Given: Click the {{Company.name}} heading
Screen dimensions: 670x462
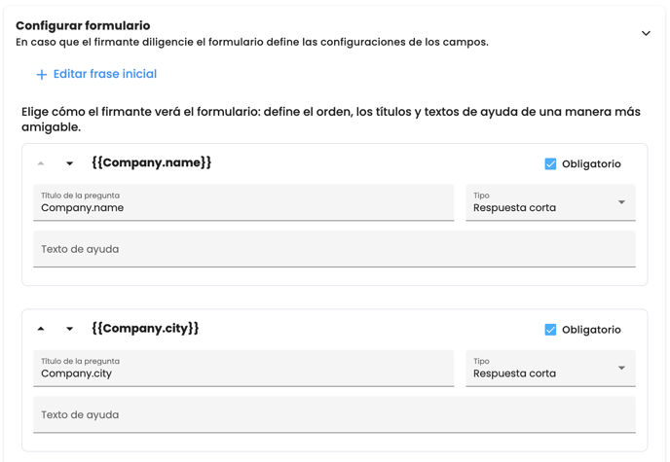Looking at the screenshot, I should pyautogui.click(x=151, y=162).
